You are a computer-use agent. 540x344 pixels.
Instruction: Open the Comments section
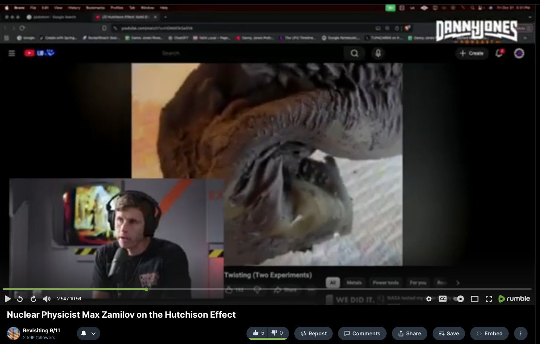362,333
